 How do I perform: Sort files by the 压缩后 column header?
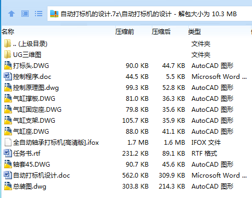tap(161, 32)
